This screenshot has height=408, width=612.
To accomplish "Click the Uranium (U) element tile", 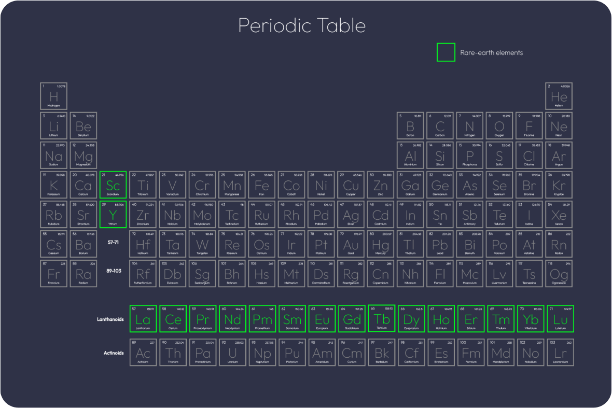I will point(232,352).
